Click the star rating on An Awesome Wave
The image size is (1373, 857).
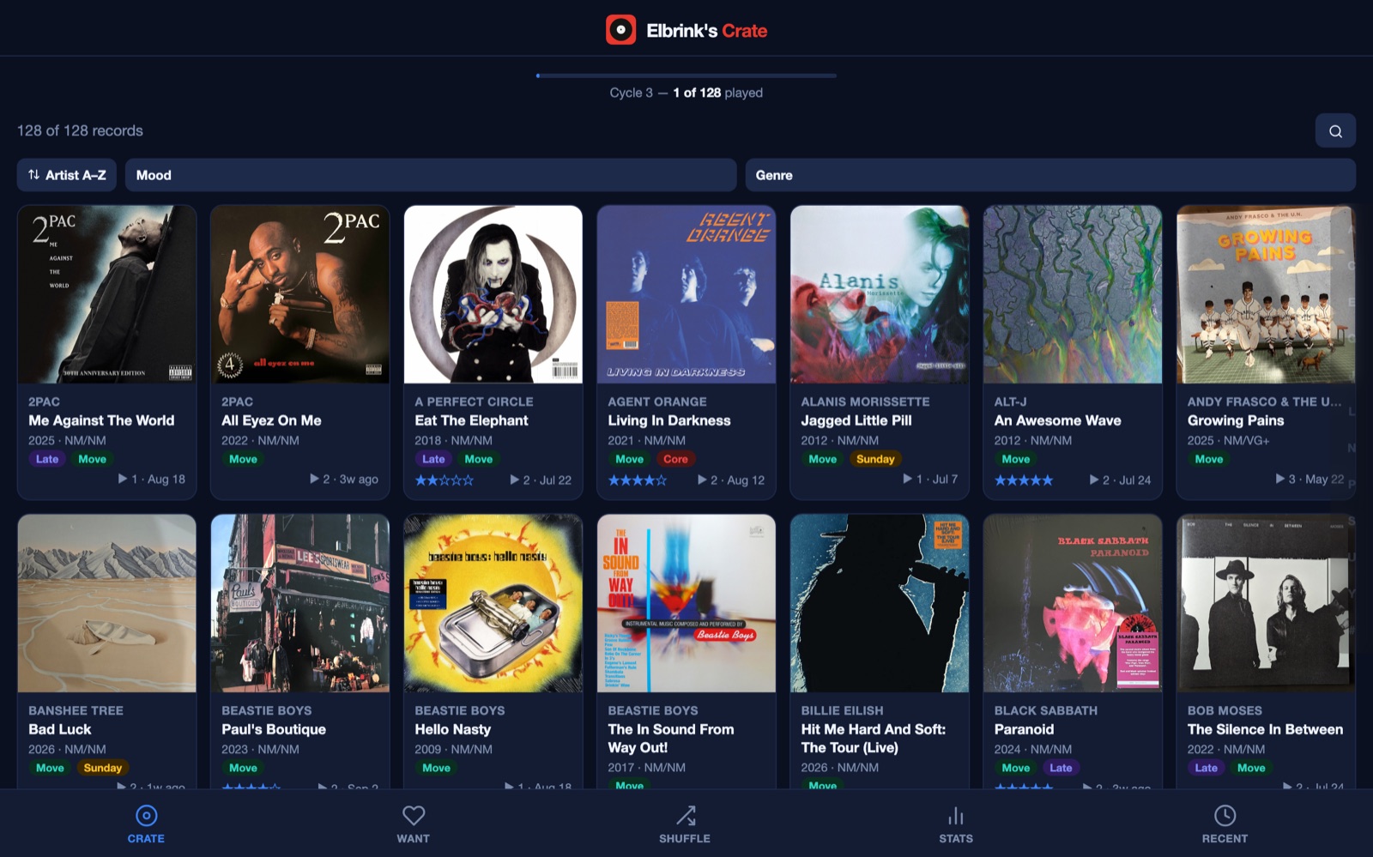tap(1024, 480)
